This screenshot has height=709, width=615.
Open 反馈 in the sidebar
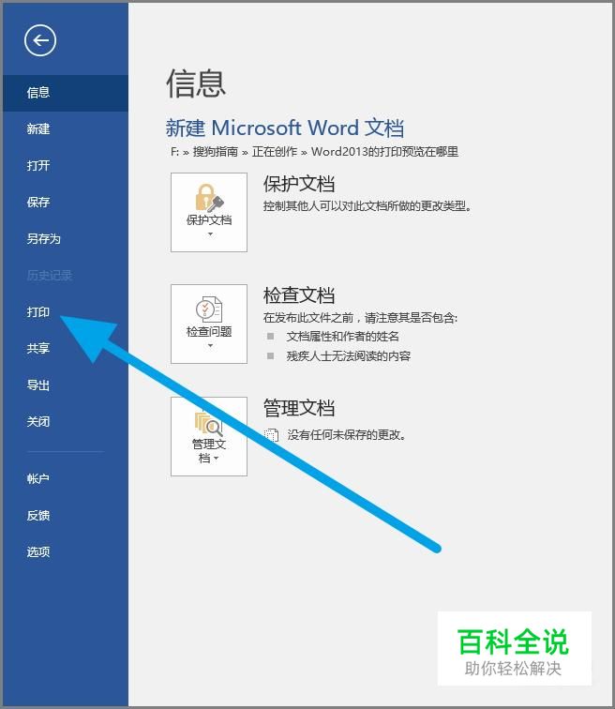click(x=66, y=515)
